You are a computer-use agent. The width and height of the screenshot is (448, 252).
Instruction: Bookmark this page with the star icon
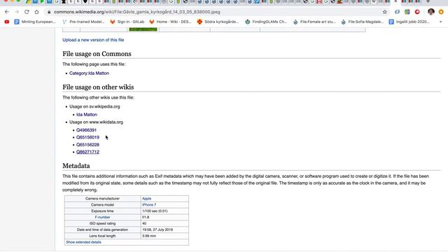coord(385,12)
